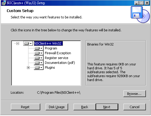Minimize the setup window
Viewport: 151px width, 116px height.
point(136,3)
